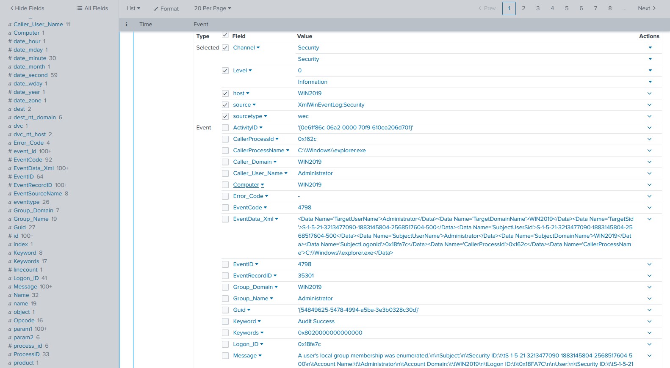
Task: Open actions chevron for Caller_User_Name row
Action: [x=650, y=173]
